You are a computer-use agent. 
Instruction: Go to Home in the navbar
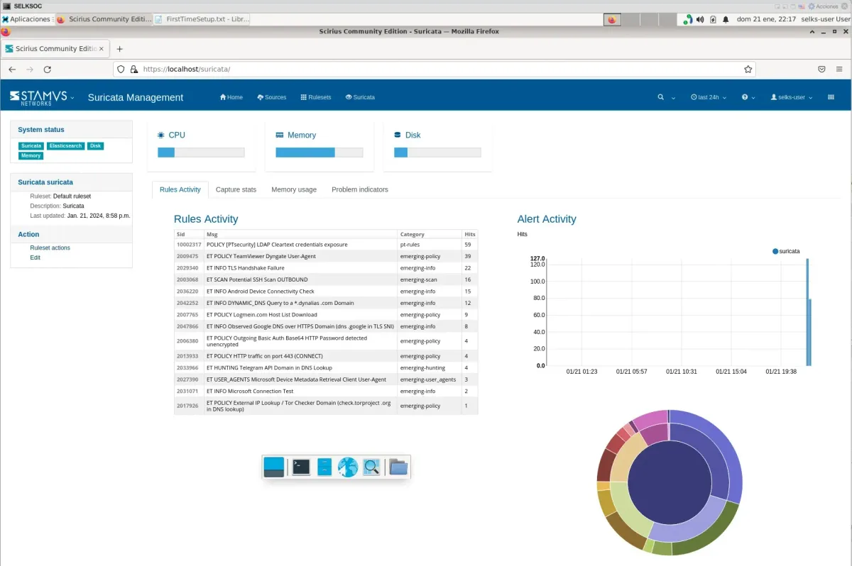231,97
